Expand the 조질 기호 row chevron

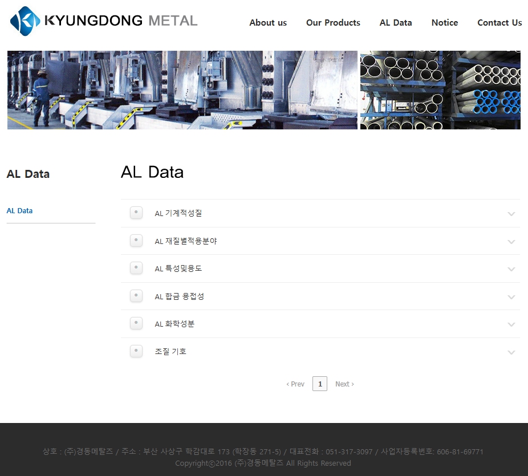point(511,352)
